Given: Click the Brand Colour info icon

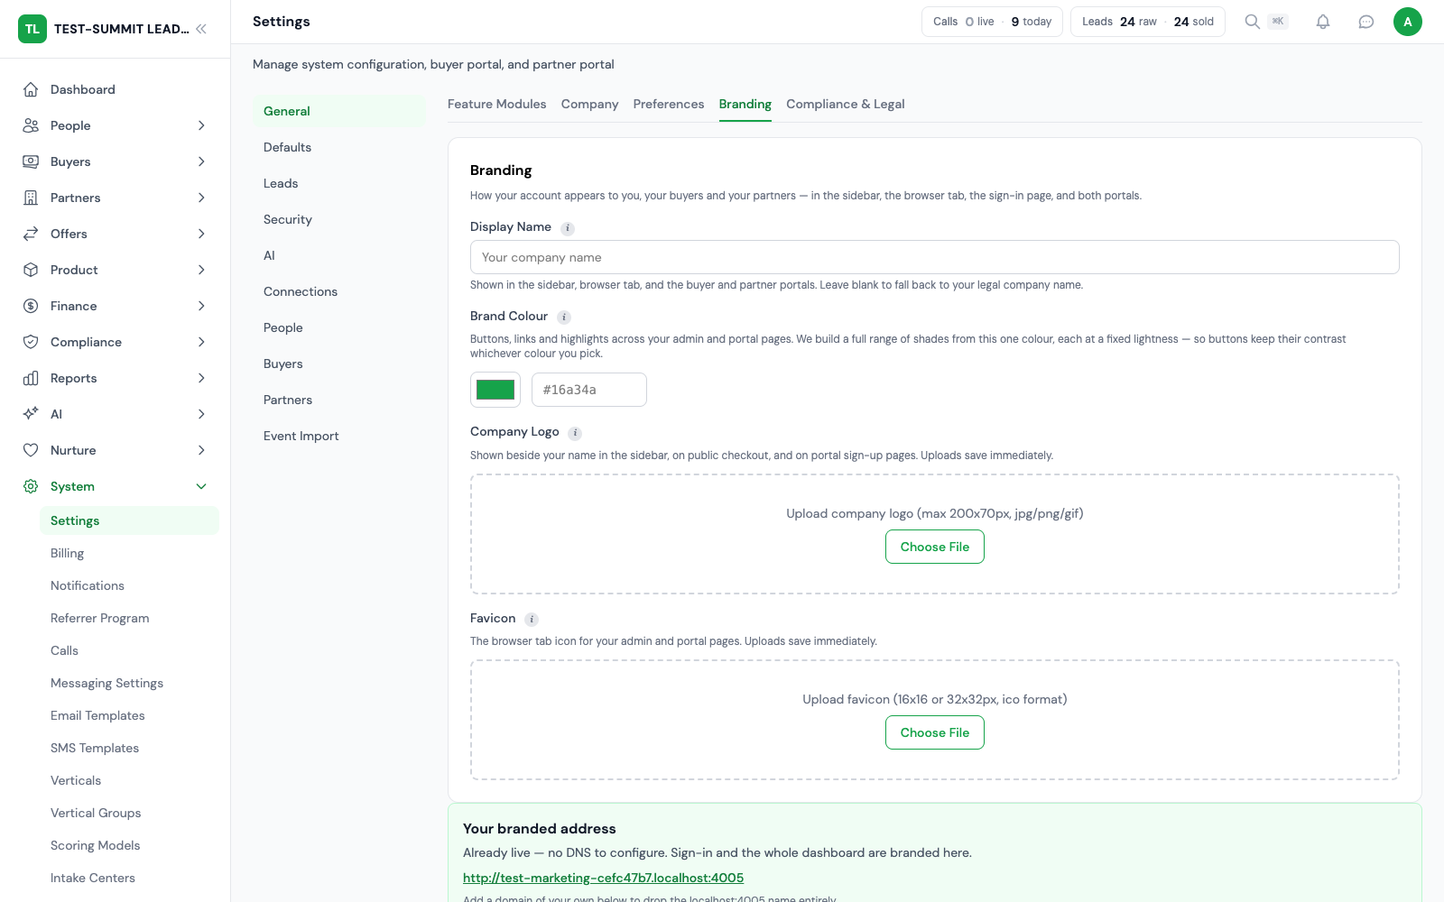Looking at the screenshot, I should point(564,318).
